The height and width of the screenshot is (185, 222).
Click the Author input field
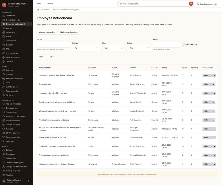[166, 44]
